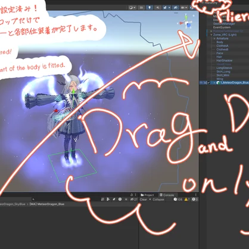The width and height of the screenshot is (249, 249).
Task: Switch to the Console tab
Action: [x=167, y=195]
